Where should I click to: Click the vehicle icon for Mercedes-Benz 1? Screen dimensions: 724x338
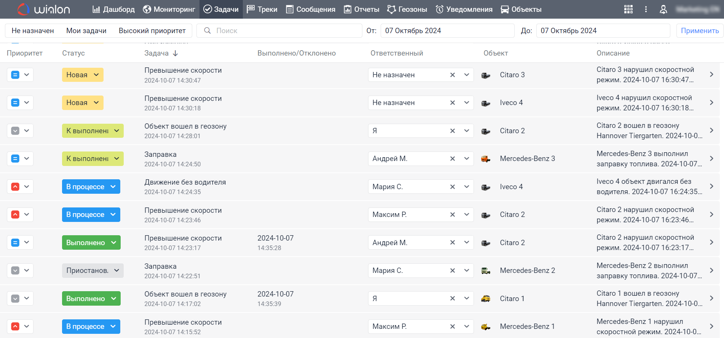click(x=486, y=327)
